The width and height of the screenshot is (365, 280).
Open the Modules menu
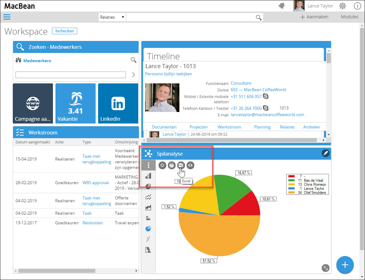pyautogui.click(x=349, y=17)
